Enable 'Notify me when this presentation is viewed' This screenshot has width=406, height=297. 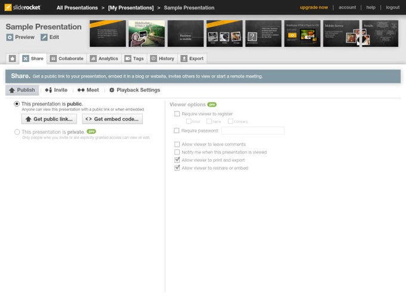tap(177, 152)
